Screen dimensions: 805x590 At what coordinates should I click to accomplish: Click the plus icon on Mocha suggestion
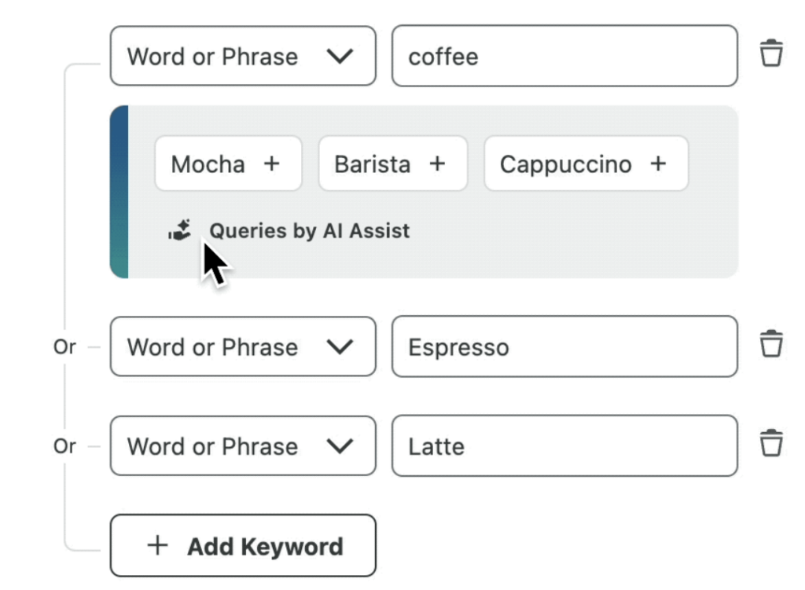[x=271, y=163]
